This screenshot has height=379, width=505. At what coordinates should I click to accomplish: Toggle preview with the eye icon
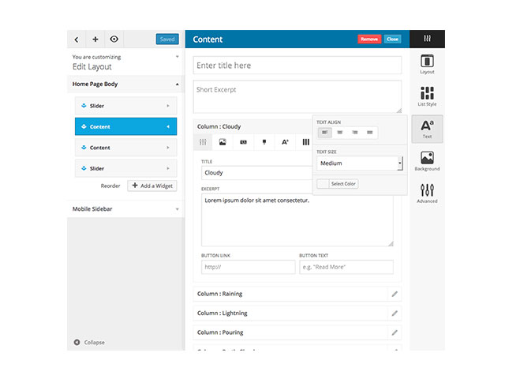(x=114, y=39)
